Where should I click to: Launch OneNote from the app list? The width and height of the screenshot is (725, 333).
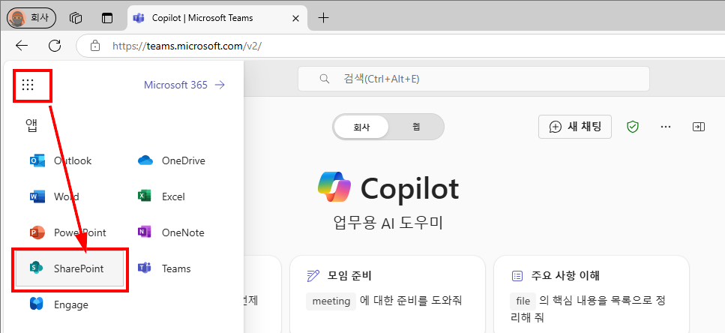(x=171, y=232)
